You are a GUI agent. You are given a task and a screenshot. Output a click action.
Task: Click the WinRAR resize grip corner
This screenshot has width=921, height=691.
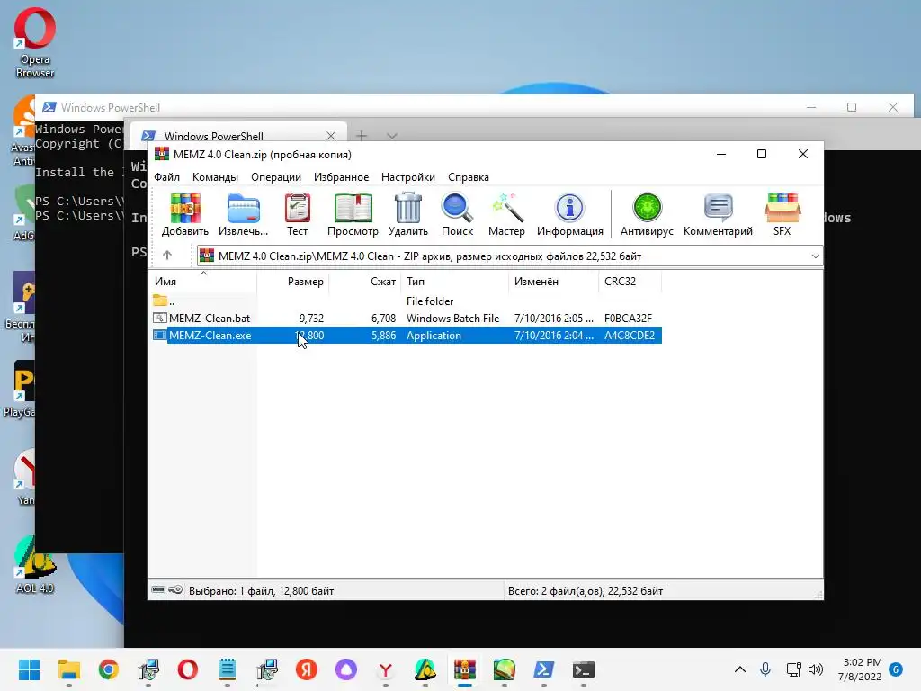(x=818, y=595)
